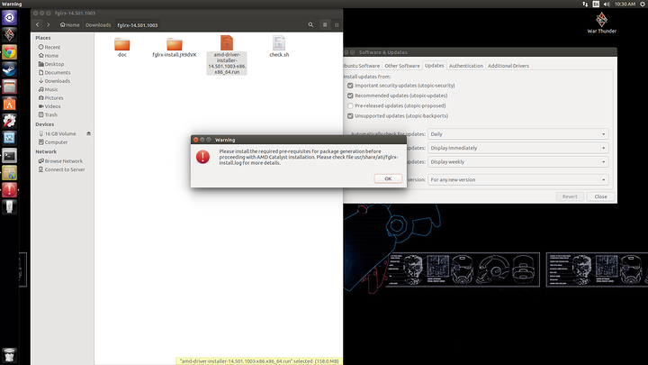648x365 pixels.
Task: Expand the Daily update check dropdown
Action: pyautogui.click(x=518, y=133)
